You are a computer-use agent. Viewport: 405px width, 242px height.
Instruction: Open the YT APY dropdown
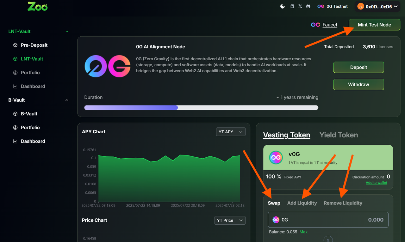point(231,132)
